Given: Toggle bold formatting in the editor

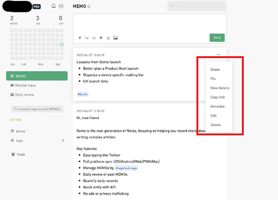Looking at the screenshot, I should pos(101,37).
